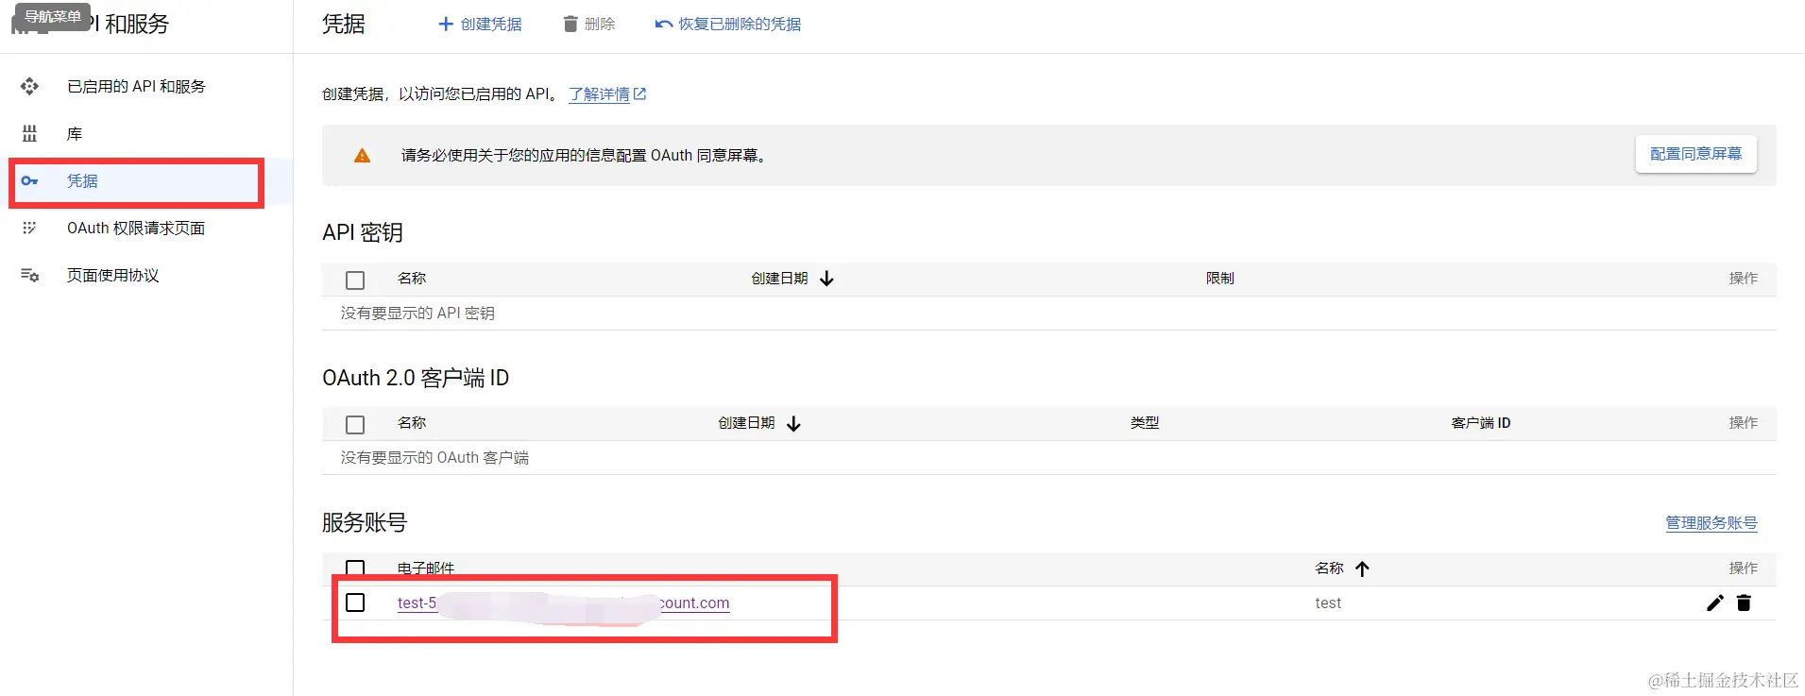Click trash delete icon for test account
The height and width of the screenshot is (696, 1805).
(1744, 603)
